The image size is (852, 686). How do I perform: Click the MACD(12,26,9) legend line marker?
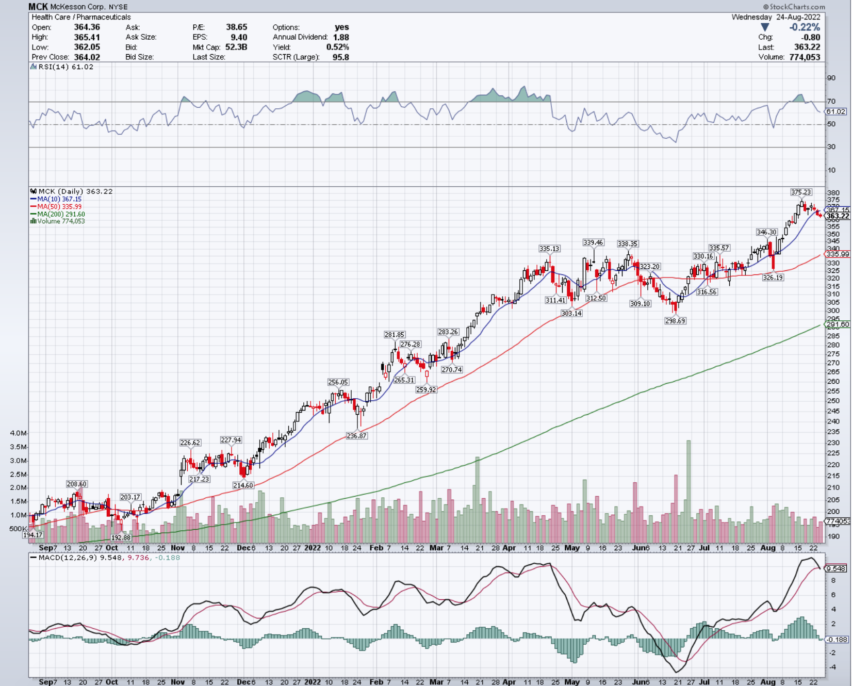point(34,558)
